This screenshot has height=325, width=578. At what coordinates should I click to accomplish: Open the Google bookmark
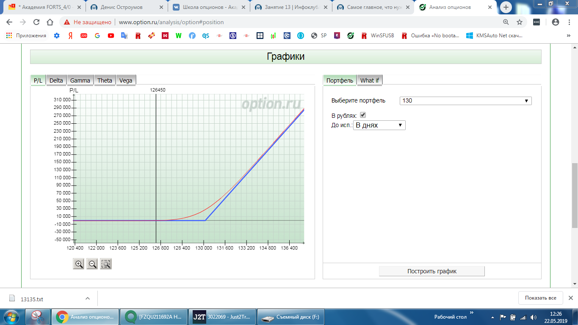(x=97, y=36)
